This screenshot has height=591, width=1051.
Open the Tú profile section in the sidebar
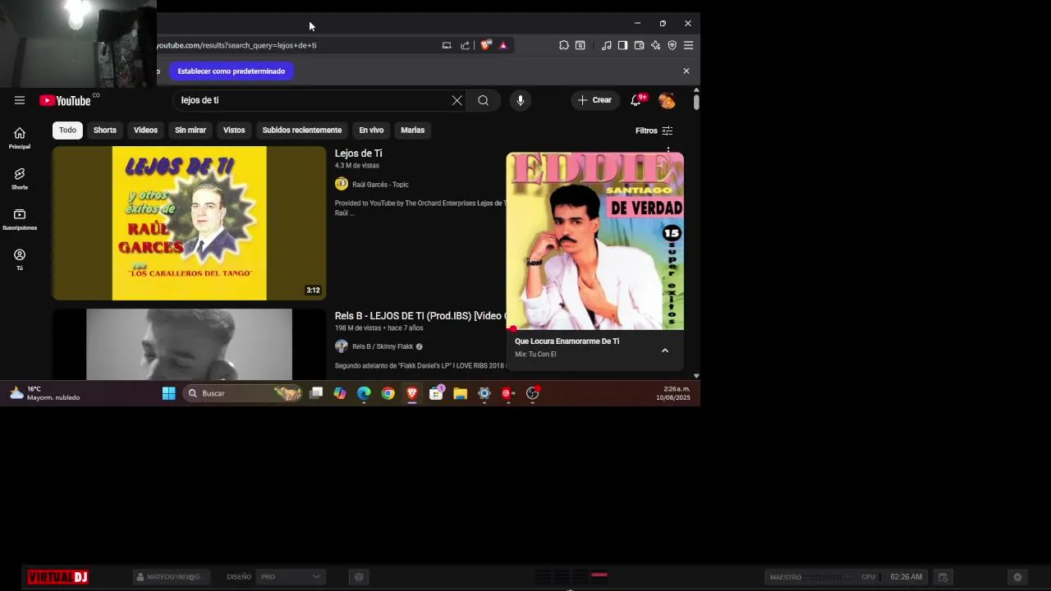(20, 259)
